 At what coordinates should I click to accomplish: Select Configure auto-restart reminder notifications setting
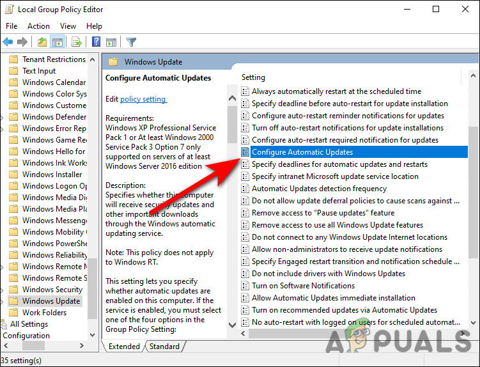point(348,116)
